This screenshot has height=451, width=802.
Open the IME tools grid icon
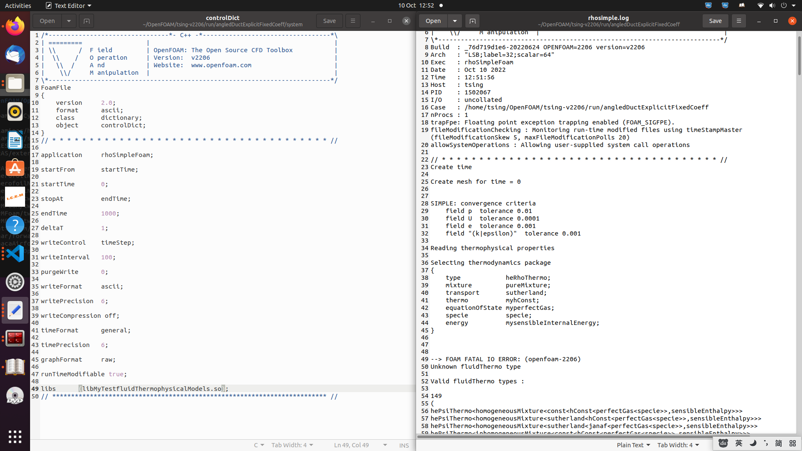tap(792, 443)
